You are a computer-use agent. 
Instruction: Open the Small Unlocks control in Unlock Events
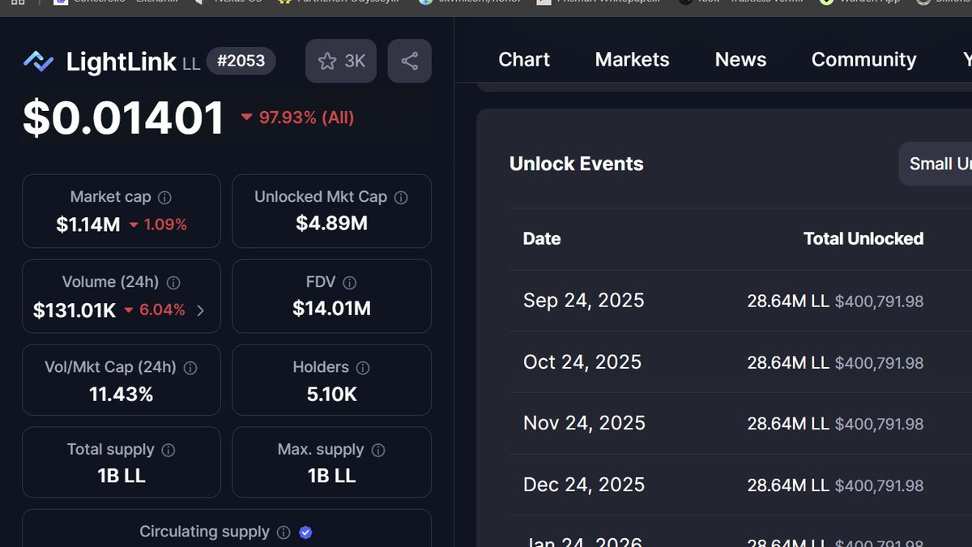pos(936,164)
